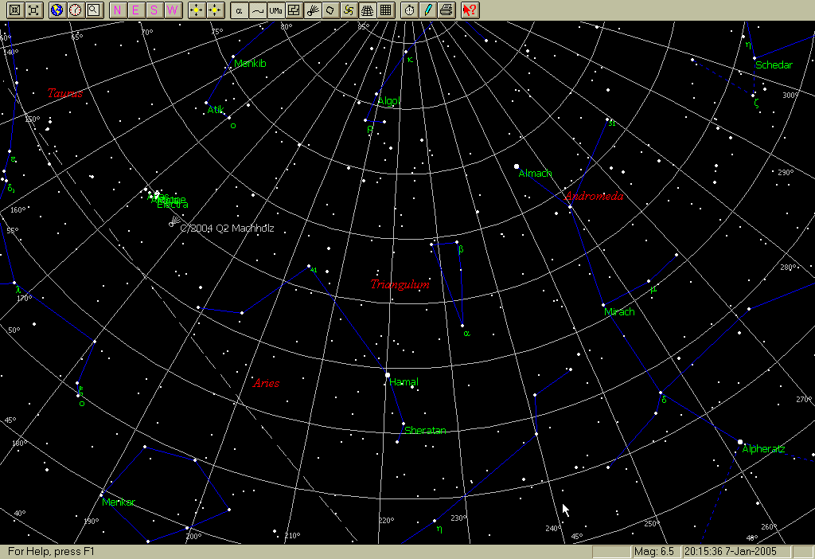Viewport: 815px width, 559px height.
Task: Click the blue pen tool icon
Action: coord(427,10)
